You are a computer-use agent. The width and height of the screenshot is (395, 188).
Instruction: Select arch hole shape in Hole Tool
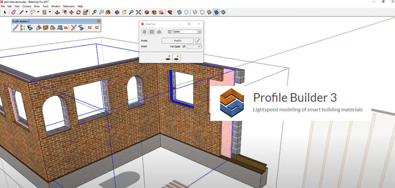pos(159,32)
